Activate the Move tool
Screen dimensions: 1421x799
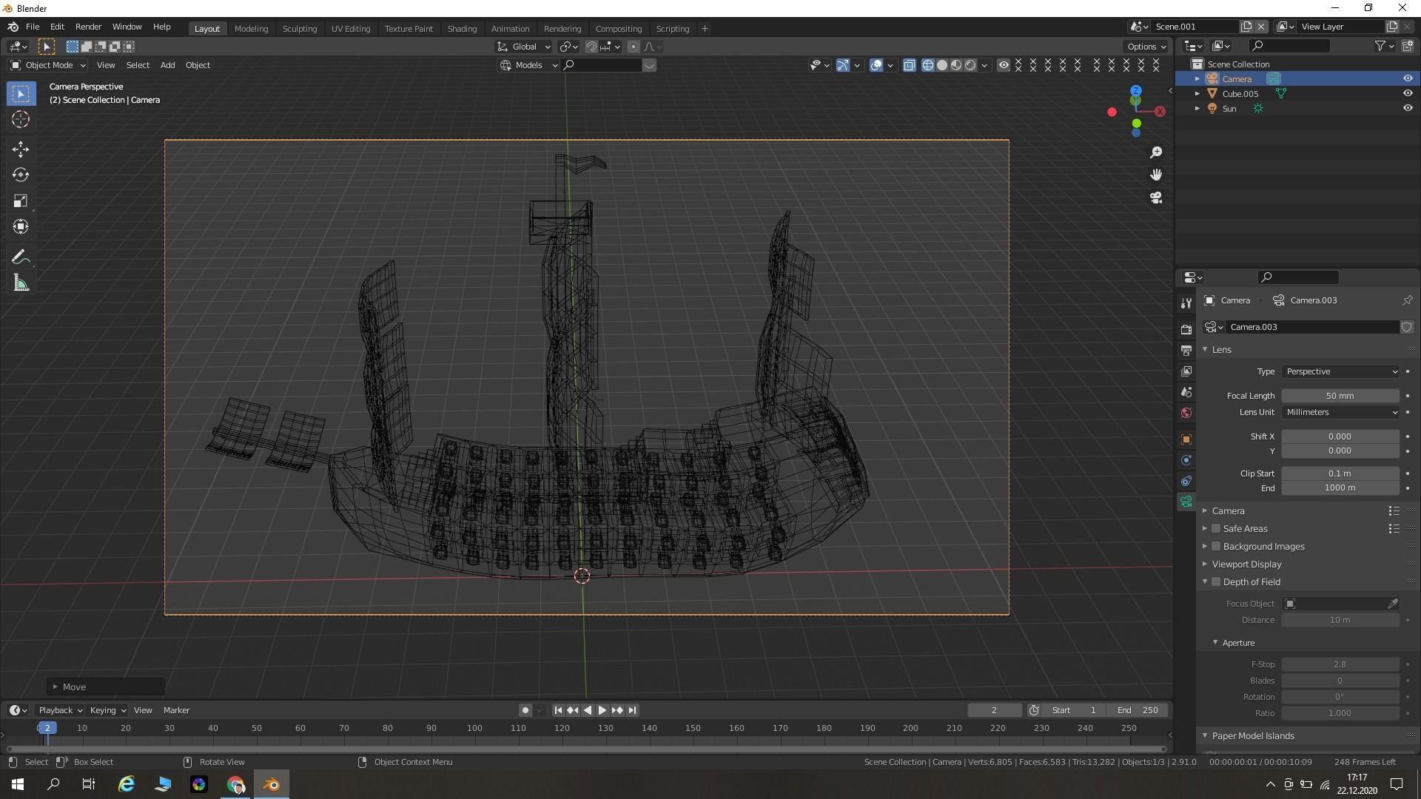pos(21,149)
